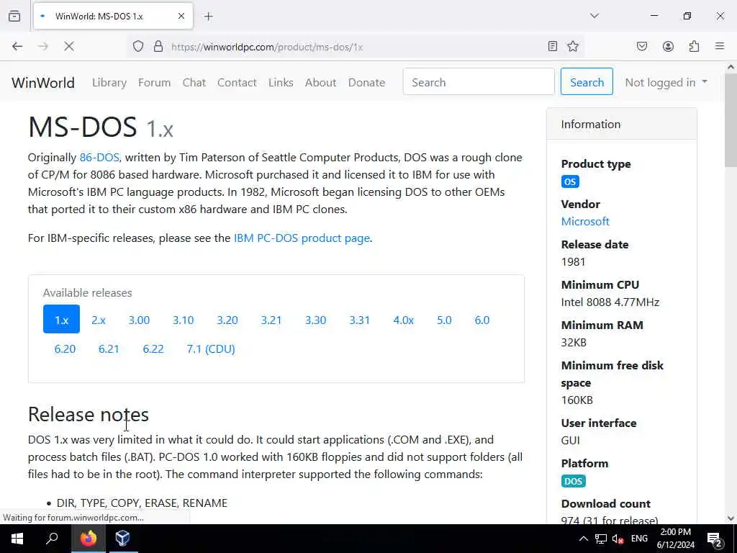This screenshot has height=553, width=737.
Task: Open the IBM PC-DOS product page link
Action: [302, 238]
